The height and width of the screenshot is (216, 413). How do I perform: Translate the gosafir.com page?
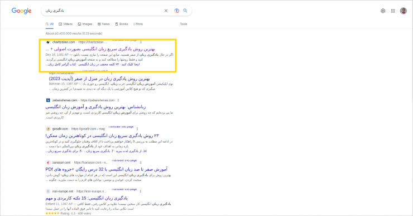121,127
